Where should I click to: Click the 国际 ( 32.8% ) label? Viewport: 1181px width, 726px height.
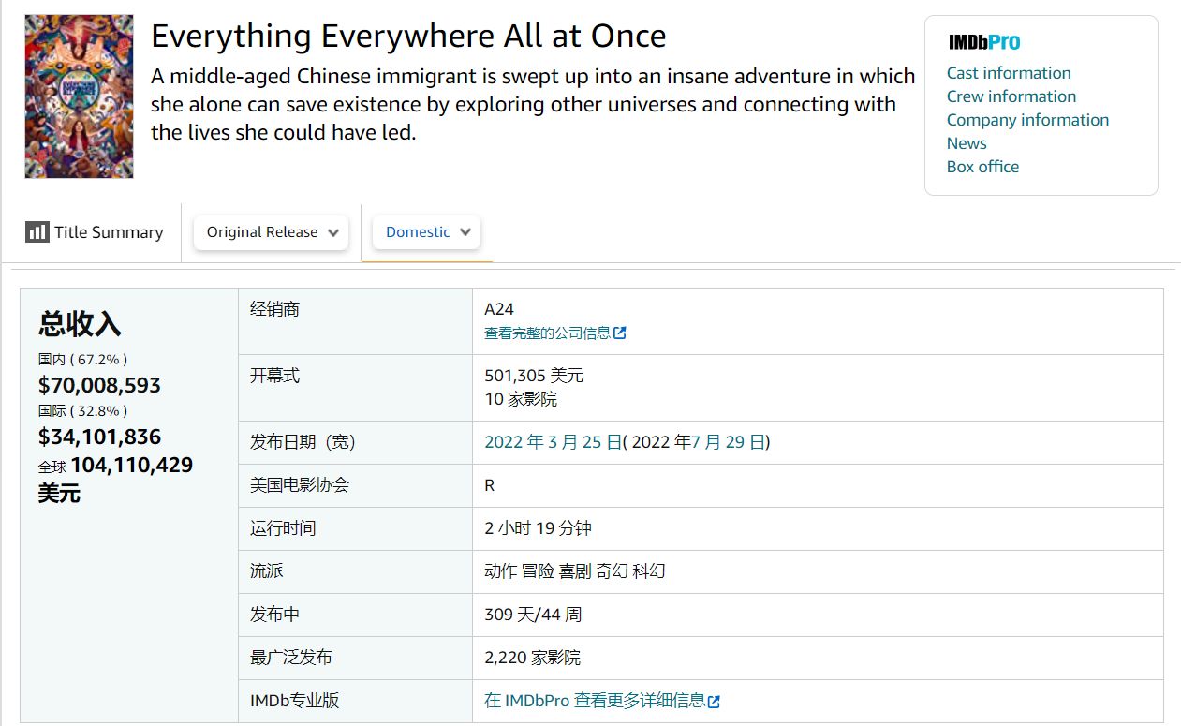click(82, 410)
